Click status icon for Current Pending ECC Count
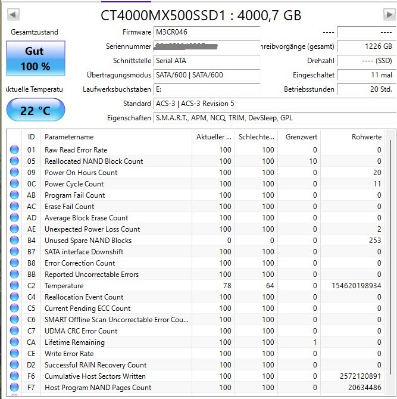 click(x=14, y=308)
